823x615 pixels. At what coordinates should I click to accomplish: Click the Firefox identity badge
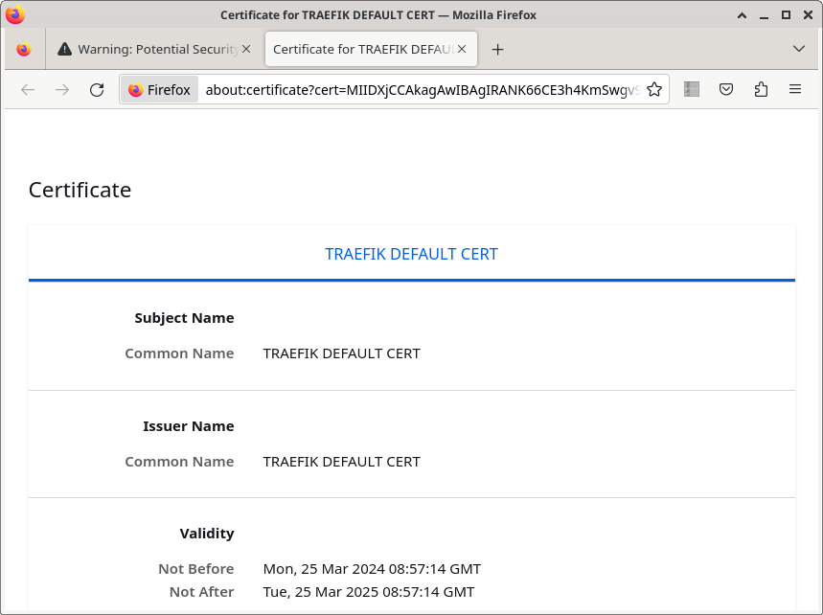click(160, 90)
